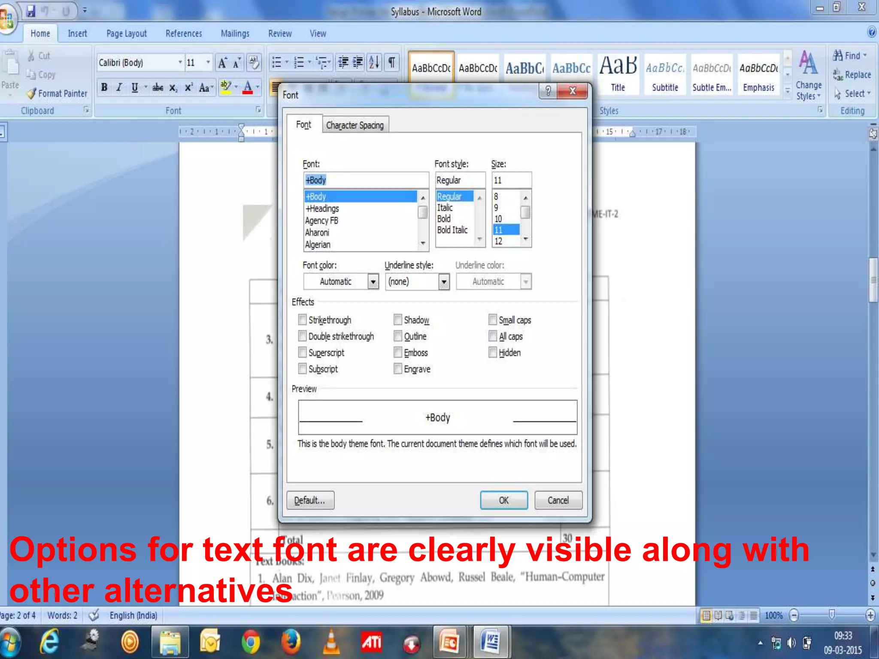
Task: Tick the Emboss checkbox
Action: (398, 352)
